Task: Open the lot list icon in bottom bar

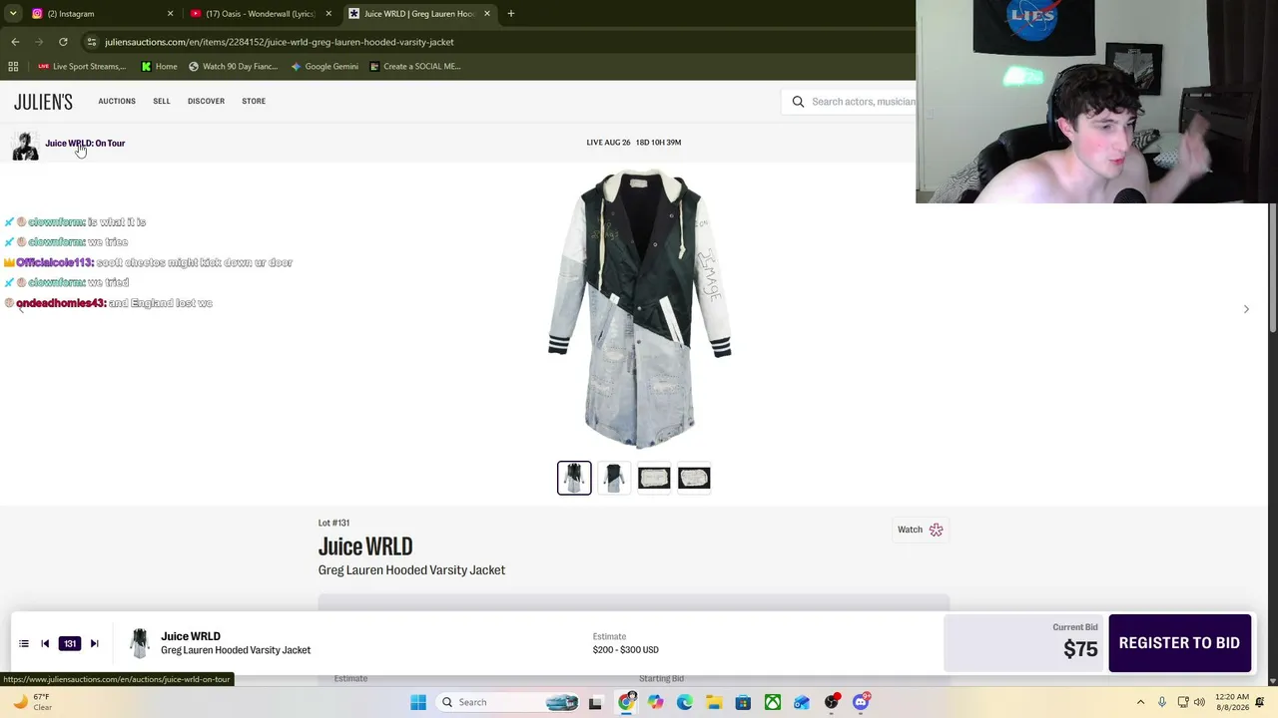Action: point(24,644)
